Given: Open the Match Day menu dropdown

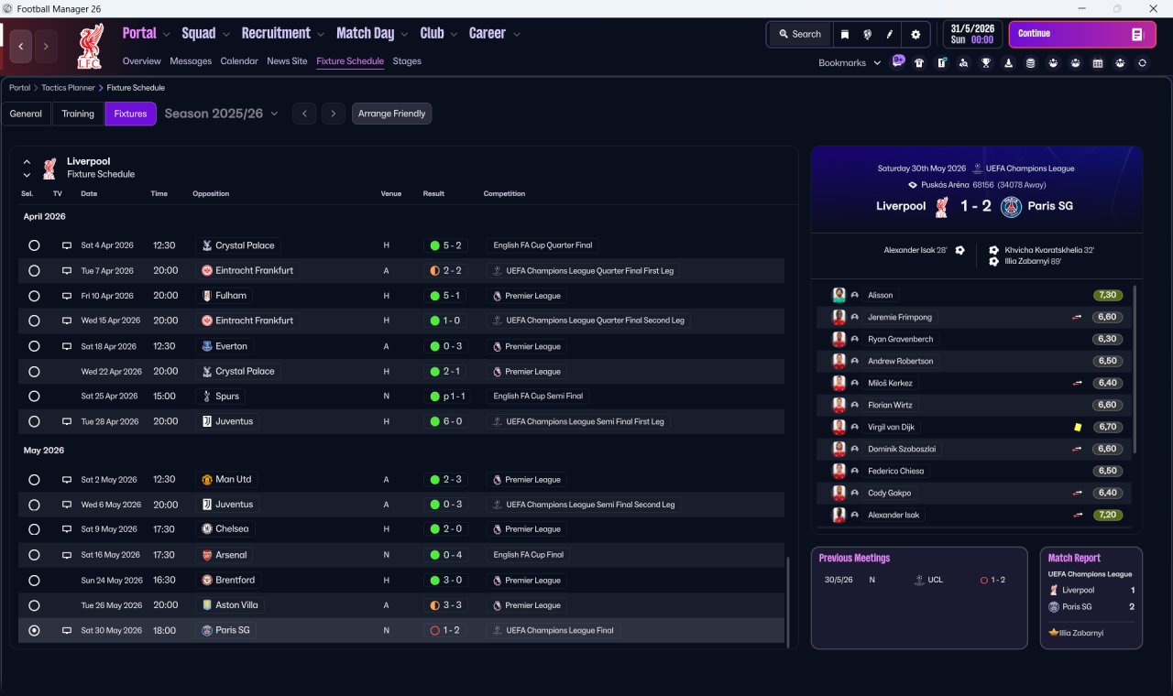Looking at the screenshot, I should click(x=372, y=34).
